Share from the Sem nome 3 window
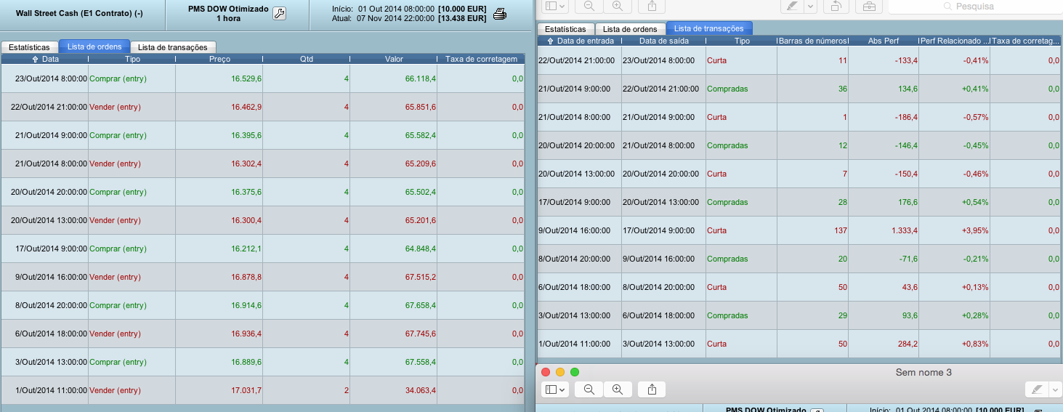Screen dimensions: 1063x412 652,389
